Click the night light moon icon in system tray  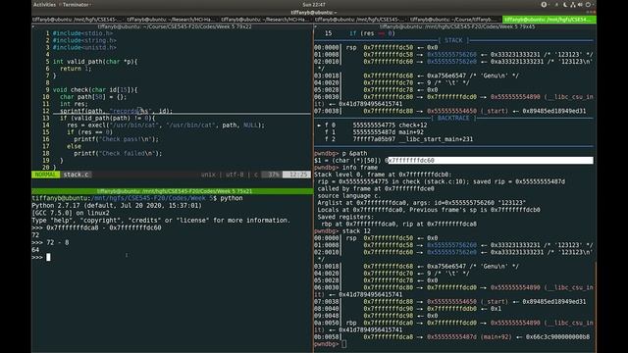(x=565, y=4)
